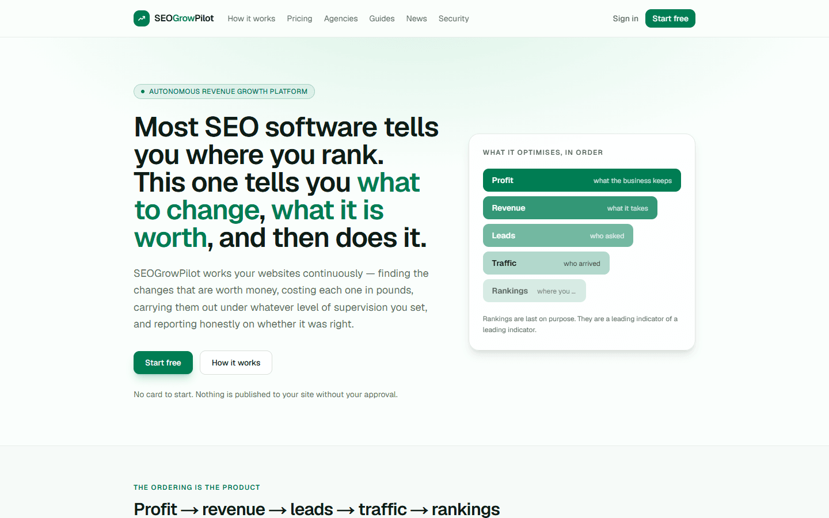The width and height of the screenshot is (829, 518).
Task: Visit the News page
Action: [x=416, y=18]
